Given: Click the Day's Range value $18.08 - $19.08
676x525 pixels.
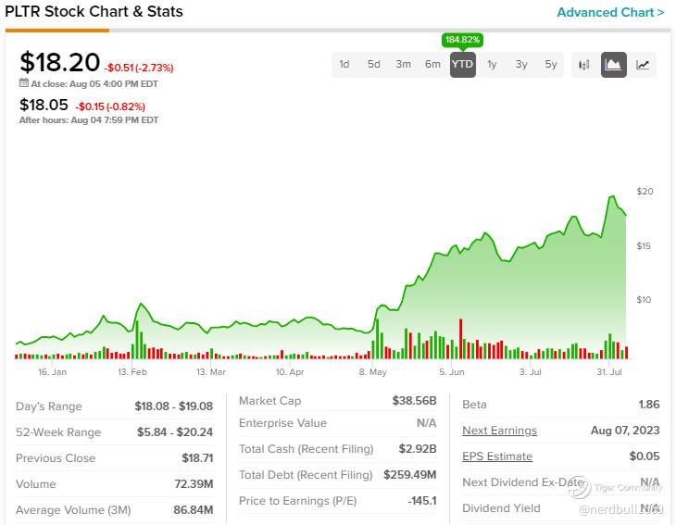Looking at the screenshot, I should point(174,406).
